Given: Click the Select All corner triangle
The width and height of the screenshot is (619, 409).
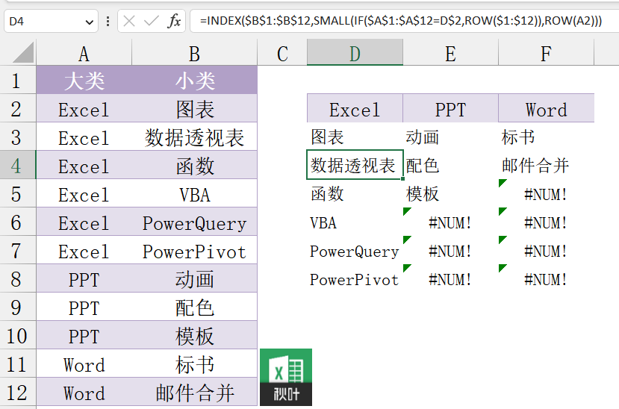Looking at the screenshot, I should click(23, 53).
